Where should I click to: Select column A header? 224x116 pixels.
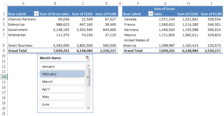[x=23, y=3]
